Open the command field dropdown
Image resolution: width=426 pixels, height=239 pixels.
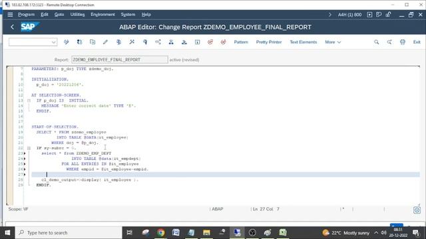click(x=53, y=42)
